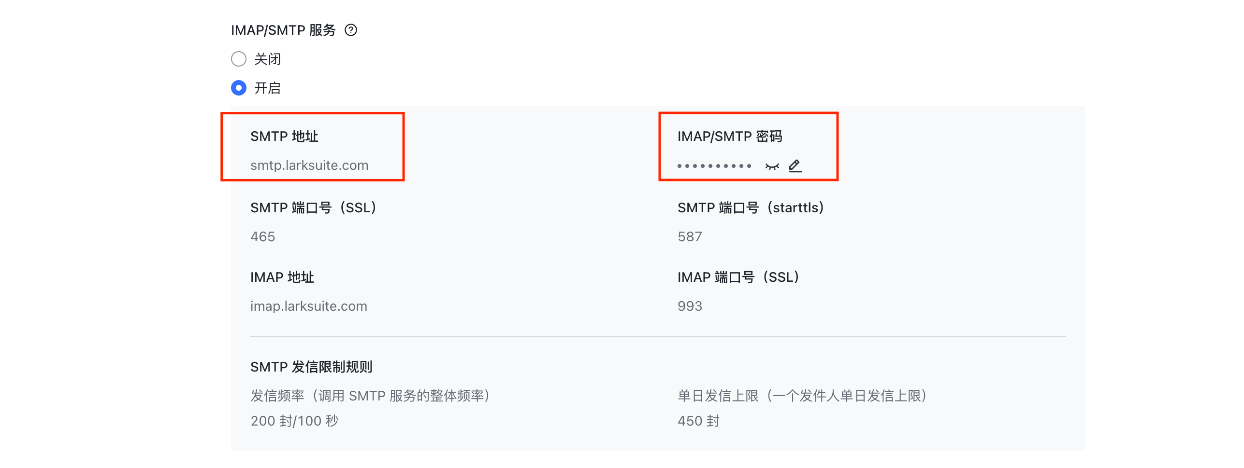Click the IMAP/SMTP 密码 label

click(x=730, y=137)
